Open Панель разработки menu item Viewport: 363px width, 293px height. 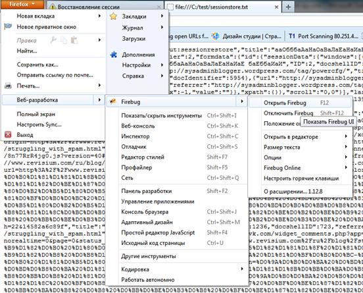pos(177,191)
